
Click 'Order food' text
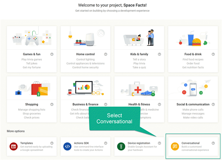(x=193, y=64)
